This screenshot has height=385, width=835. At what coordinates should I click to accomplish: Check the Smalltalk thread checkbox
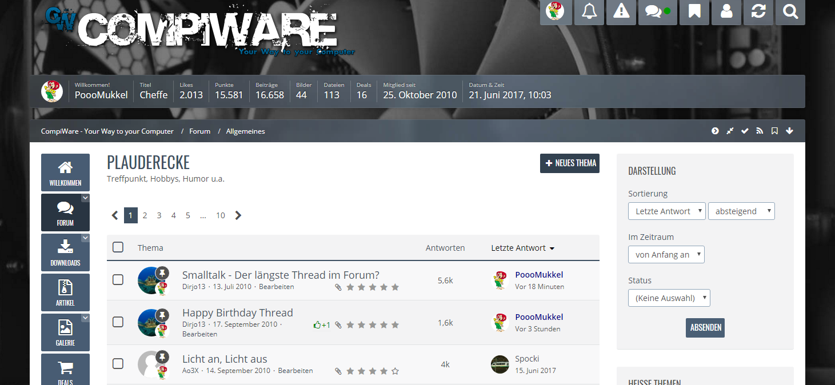pyautogui.click(x=118, y=280)
